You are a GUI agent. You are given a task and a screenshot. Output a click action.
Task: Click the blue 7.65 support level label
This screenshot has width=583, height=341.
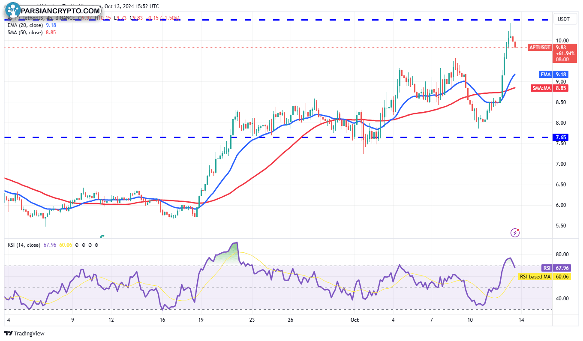(561, 138)
